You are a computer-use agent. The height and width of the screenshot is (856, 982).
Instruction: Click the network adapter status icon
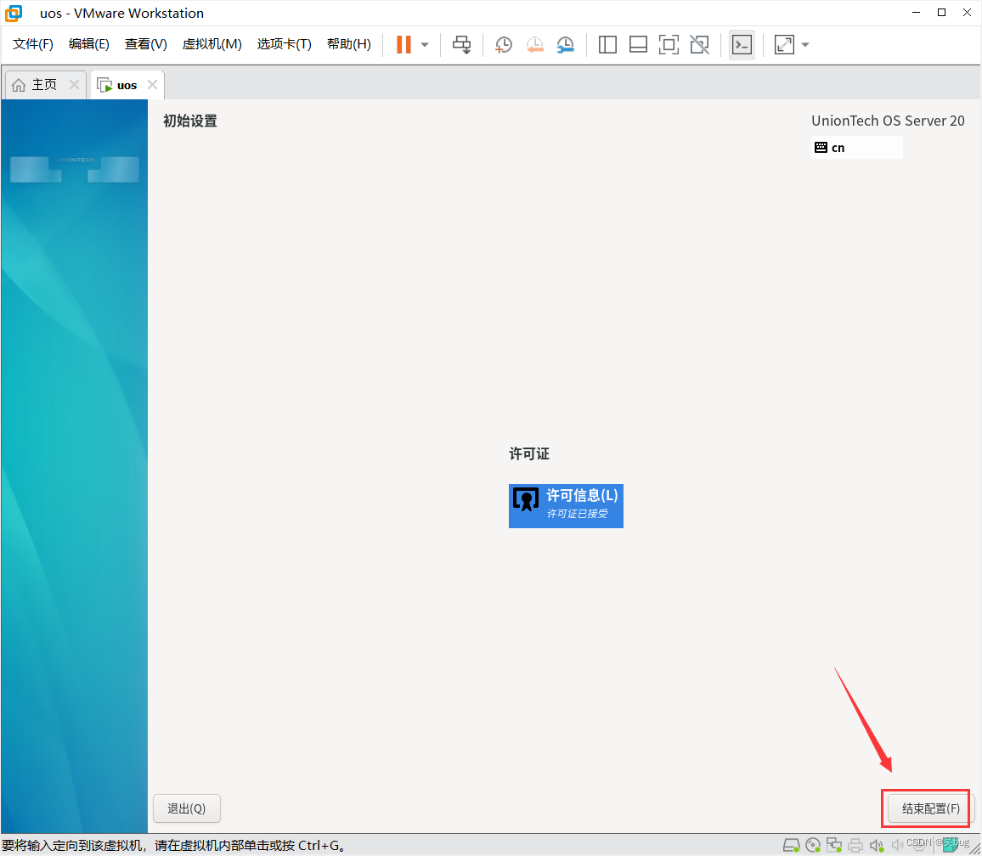click(x=833, y=845)
